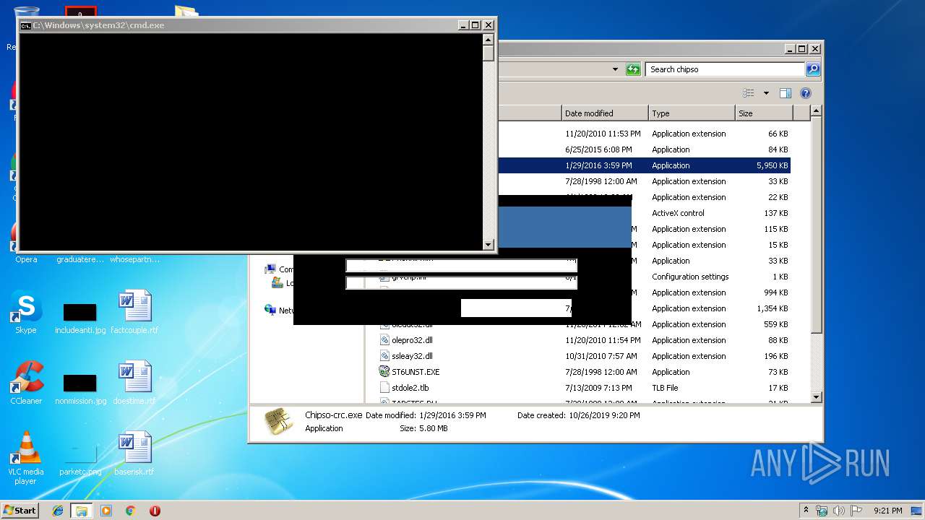Sort by Date modified column

(x=605, y=113)
